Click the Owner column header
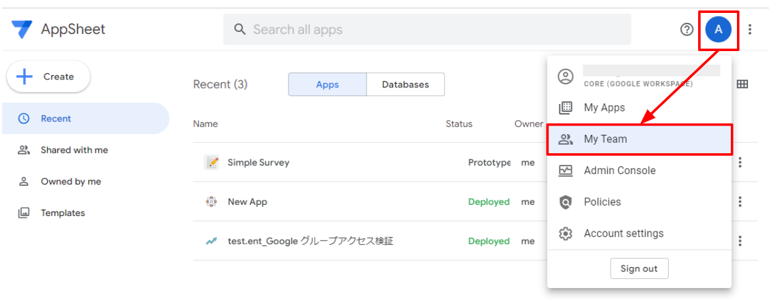 tap(529, 124)
